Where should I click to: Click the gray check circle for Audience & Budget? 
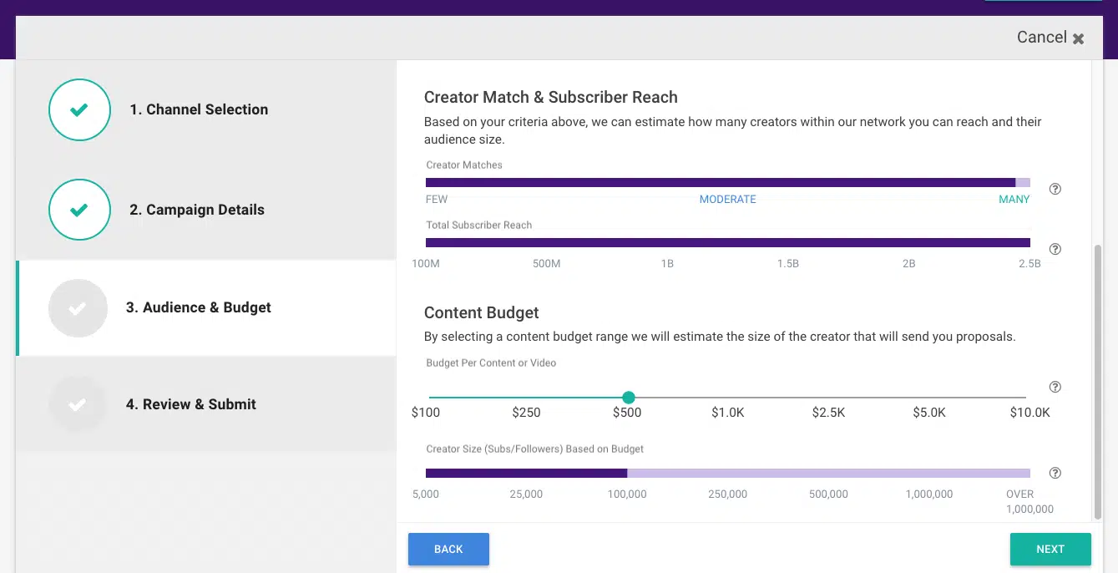(x=78, y=308)
